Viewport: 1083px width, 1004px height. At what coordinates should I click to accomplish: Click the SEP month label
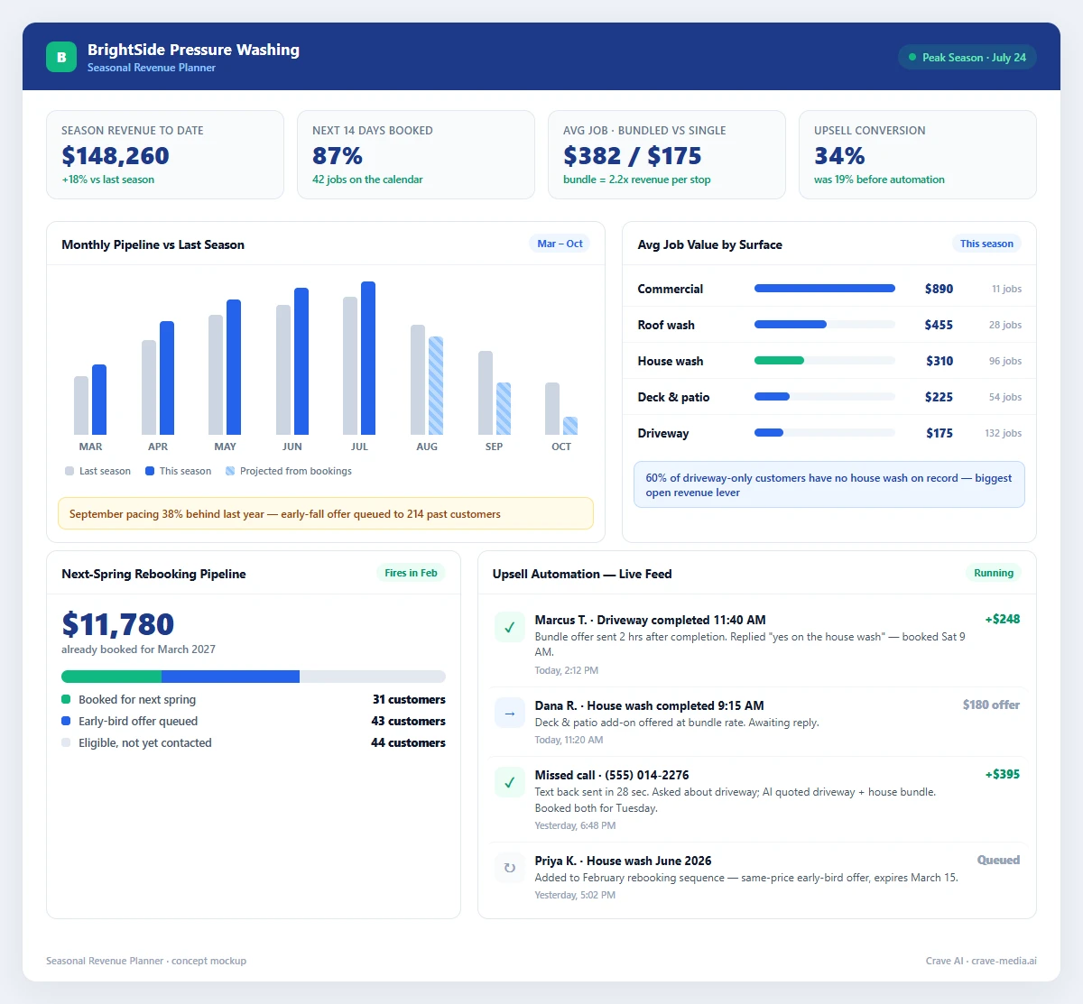coord(494,447)
